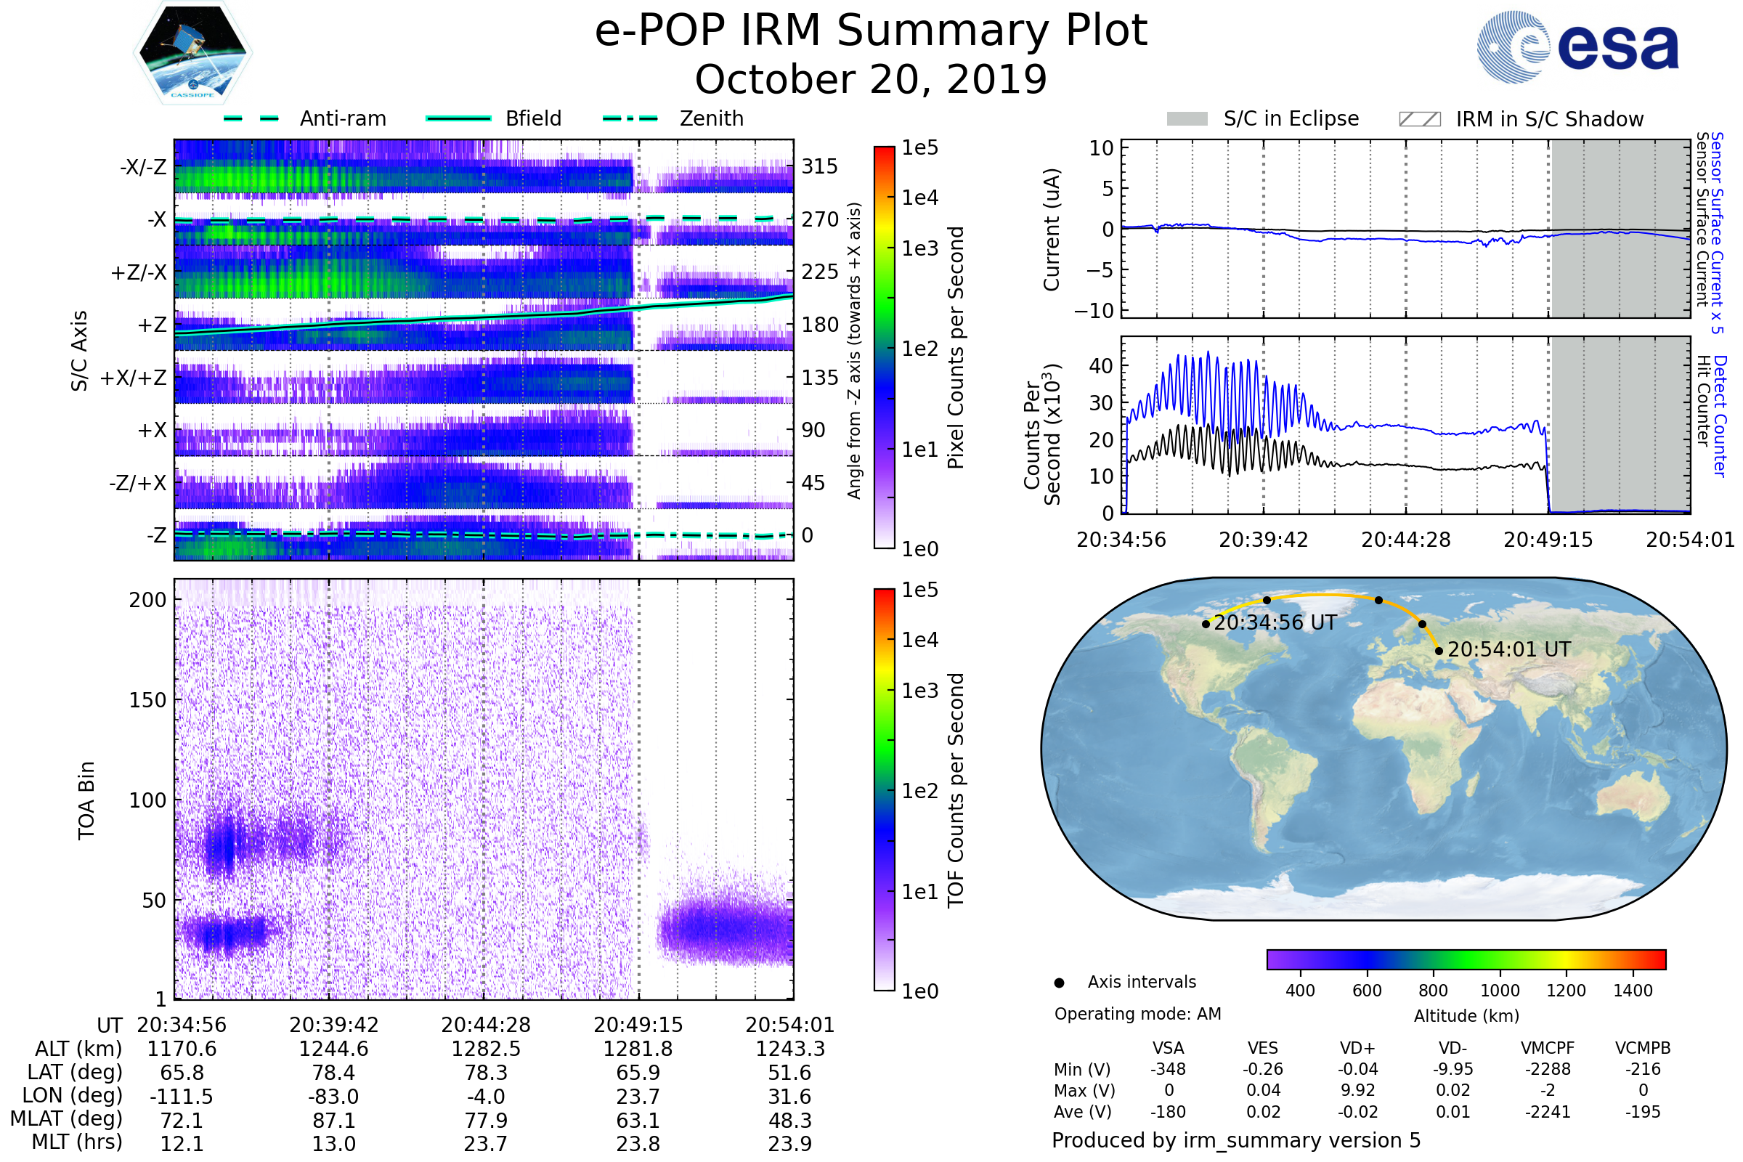Image resolution: width=1743 pixels, height=1162 pixels.
Task: Click the TOF Counts per Second colorbar
Action: click(x=884, y=789)
